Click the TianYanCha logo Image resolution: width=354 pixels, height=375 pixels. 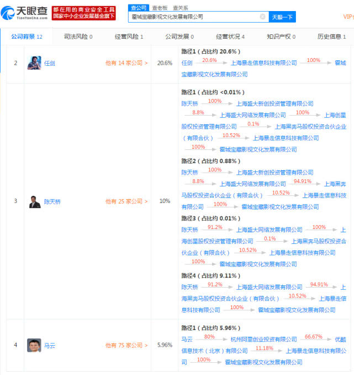[x=24, y=13]
